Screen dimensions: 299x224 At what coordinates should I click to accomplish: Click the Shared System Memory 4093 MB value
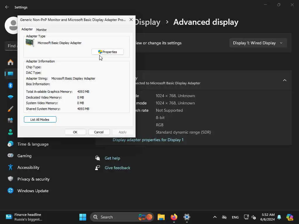83,109
